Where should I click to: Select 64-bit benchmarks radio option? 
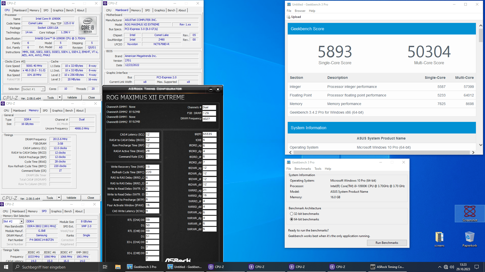pyautogui.click(x=292, y=219)
